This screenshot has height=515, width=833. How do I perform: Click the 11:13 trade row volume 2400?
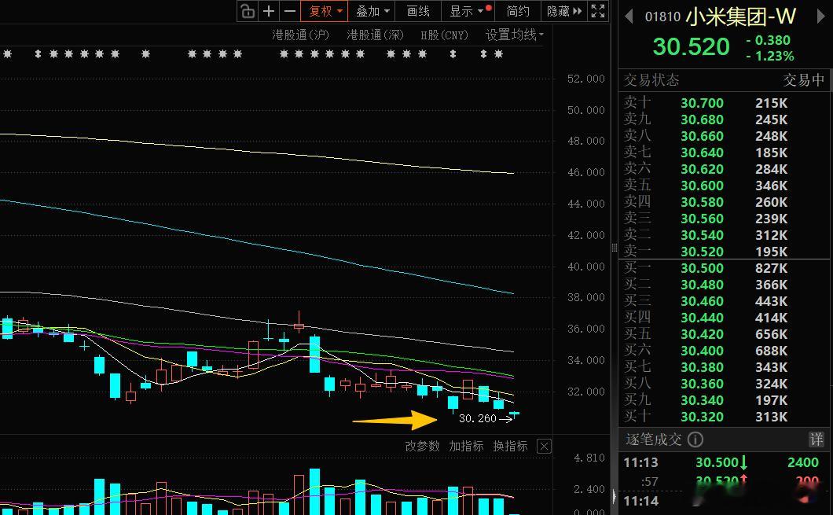[x=802, y=462]
